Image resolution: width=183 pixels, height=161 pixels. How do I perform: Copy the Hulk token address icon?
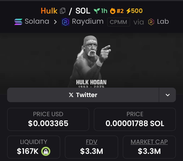[63, 11]
